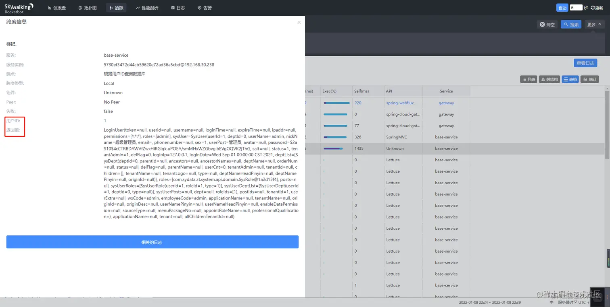Click the 组件 value Unknown in dialog
The height and width of the screenshot is (307, 610).
(x=113, y=93)
